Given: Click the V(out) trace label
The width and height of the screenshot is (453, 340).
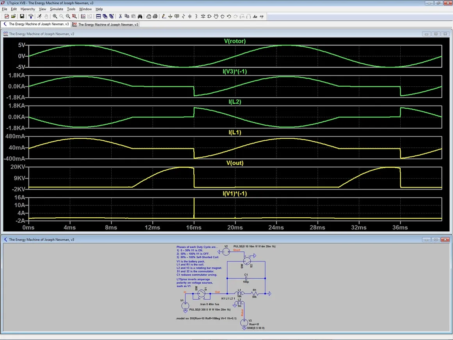Looking at the screenshot, I should coord(235,163).
